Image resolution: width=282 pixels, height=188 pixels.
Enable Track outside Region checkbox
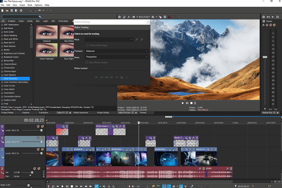click(87, 45)
